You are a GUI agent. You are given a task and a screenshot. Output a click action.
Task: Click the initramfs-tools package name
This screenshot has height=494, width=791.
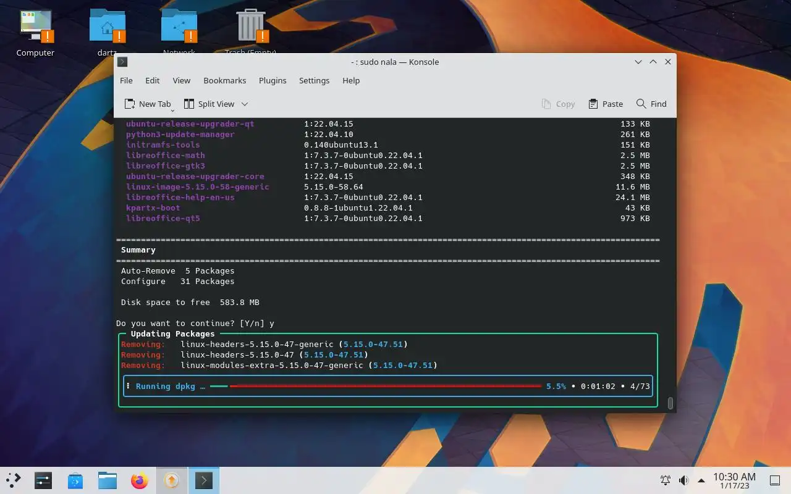click(x=163, y=144)
